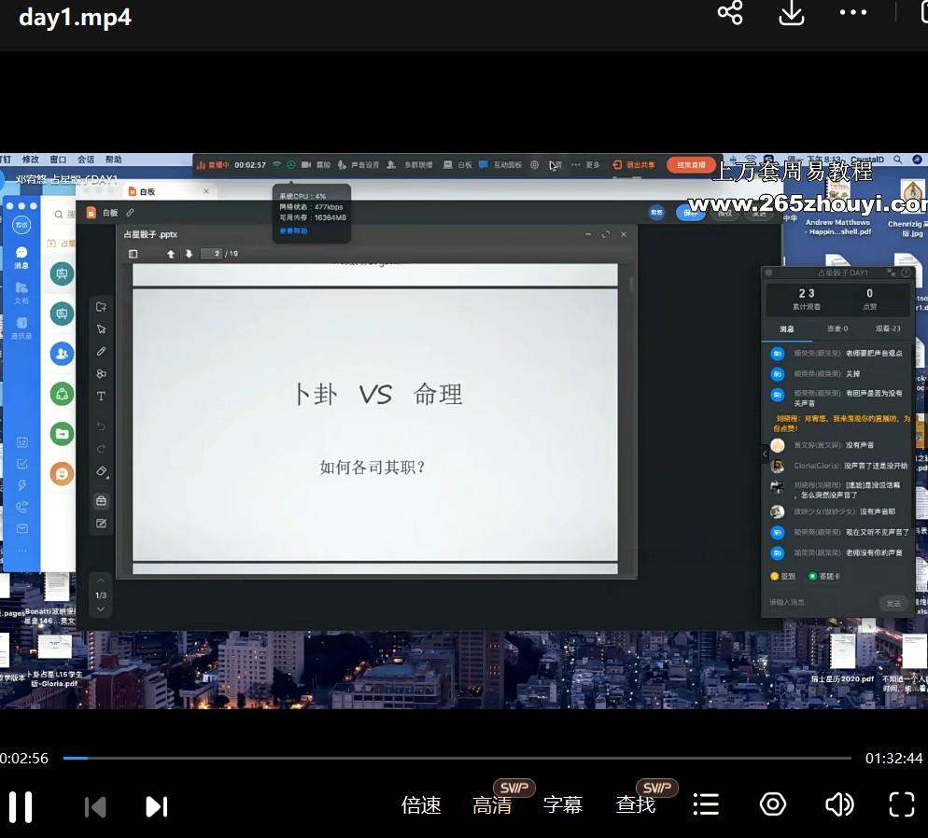Collapse the live panel using side arrow
This screenshot has height=838, width=928.
point(765,454)
